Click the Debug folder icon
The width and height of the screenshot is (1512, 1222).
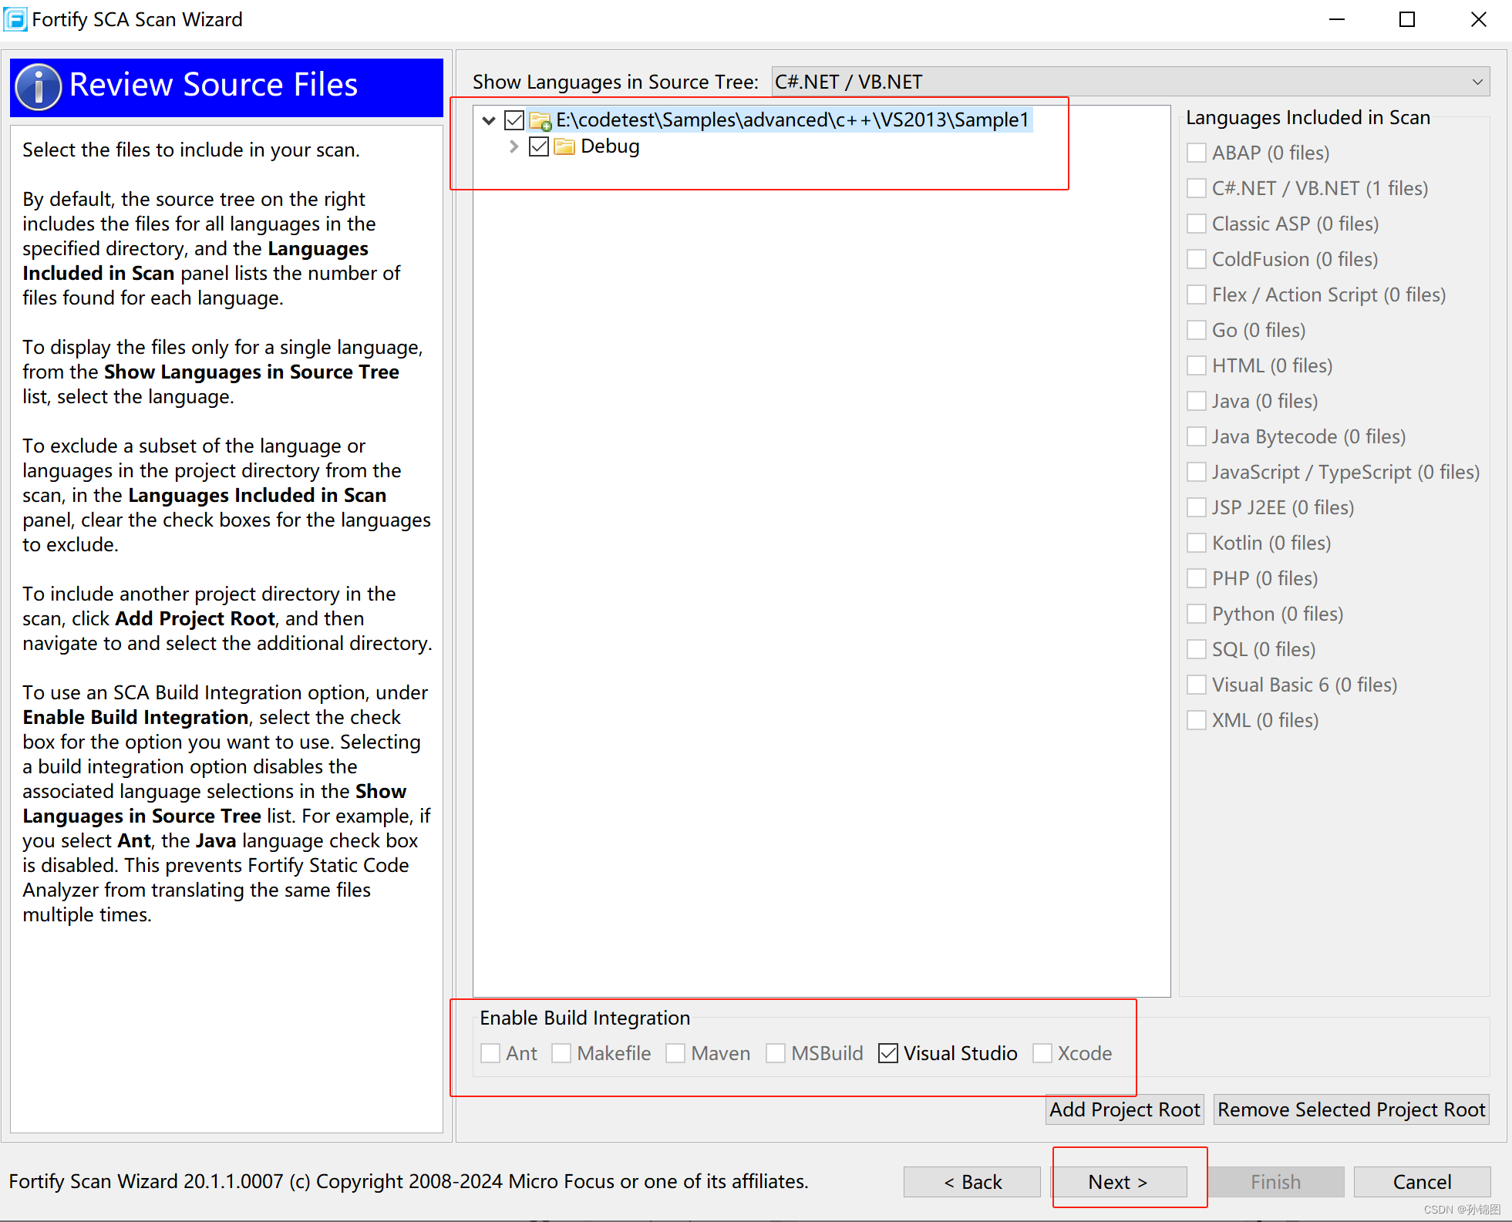click(564, 146)
